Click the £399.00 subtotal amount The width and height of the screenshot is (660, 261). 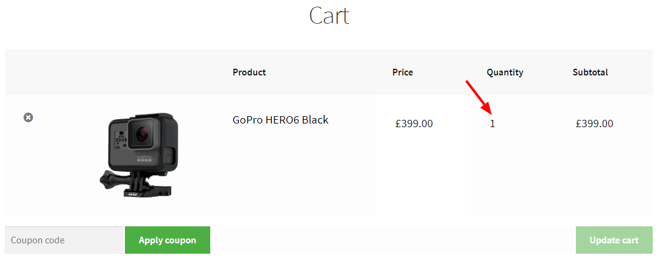(594, 124)
